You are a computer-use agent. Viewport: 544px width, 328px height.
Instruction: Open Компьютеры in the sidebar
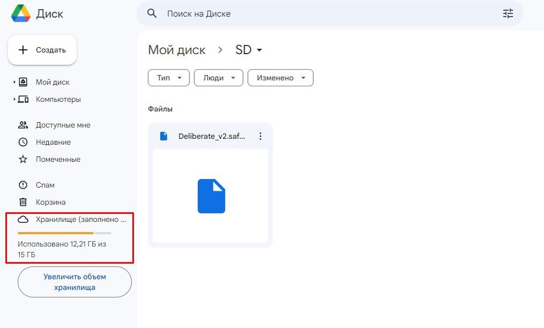[58, 99]
